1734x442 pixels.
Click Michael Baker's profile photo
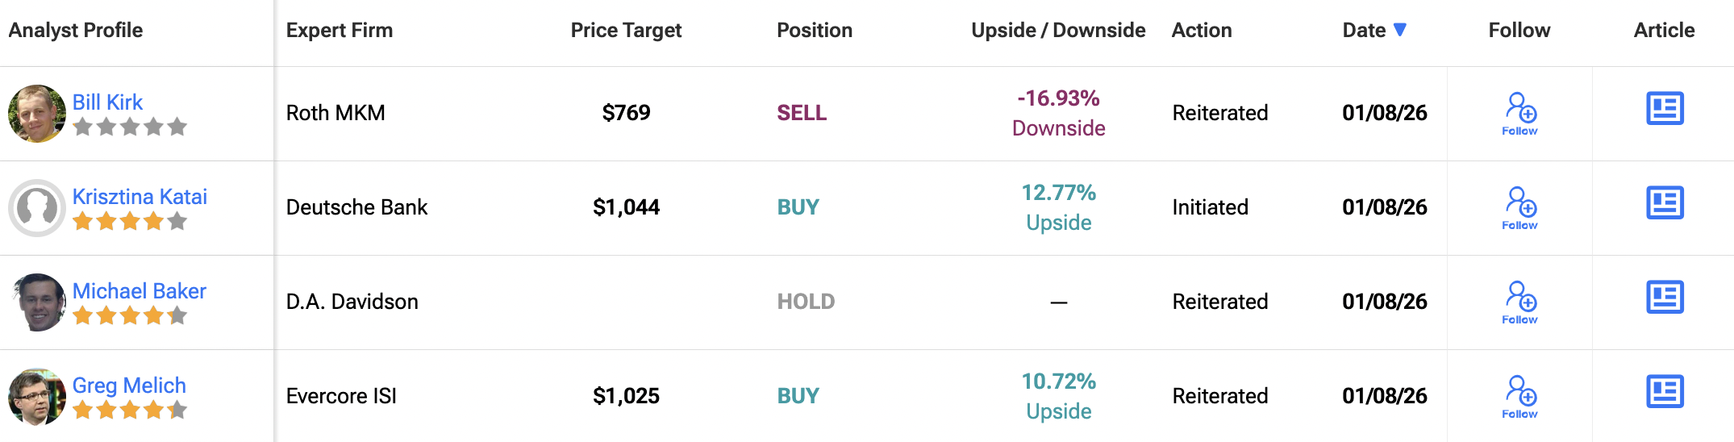pyautogui.click(x=37, y=302)
